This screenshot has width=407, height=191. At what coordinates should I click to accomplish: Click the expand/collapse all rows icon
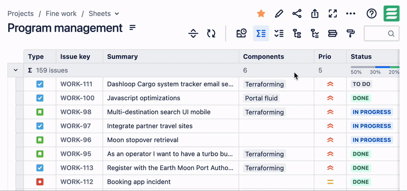click(193, 34)
